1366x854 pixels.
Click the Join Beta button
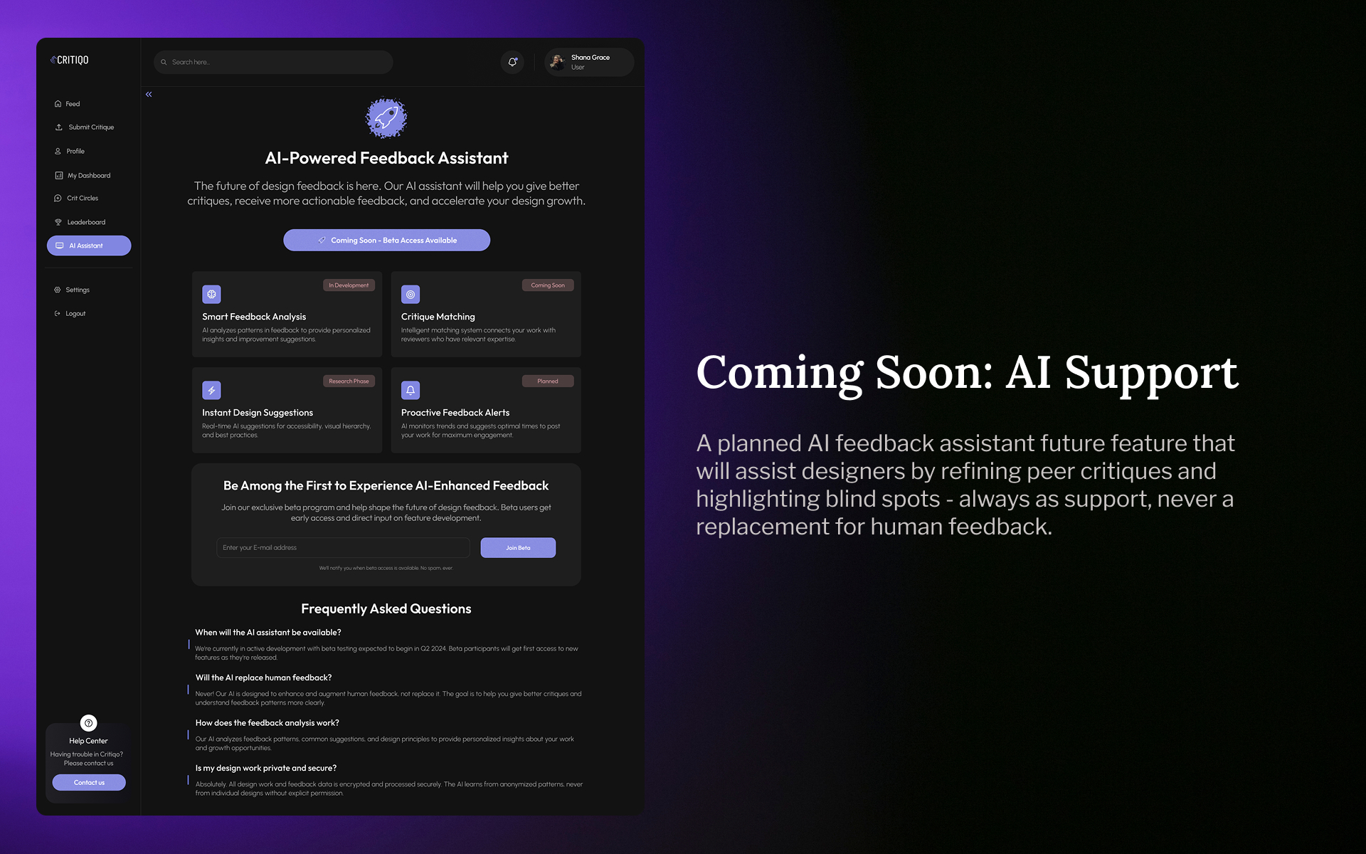coord(518,547)
